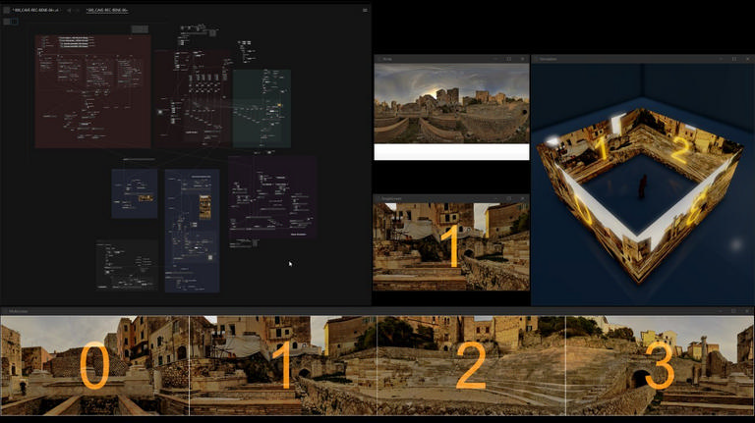
Task: Click the white strip below the Dome panorama
Action: click(451, 152)
